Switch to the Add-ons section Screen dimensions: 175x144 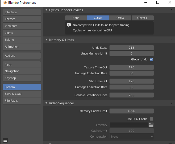(x=22, y=56)
